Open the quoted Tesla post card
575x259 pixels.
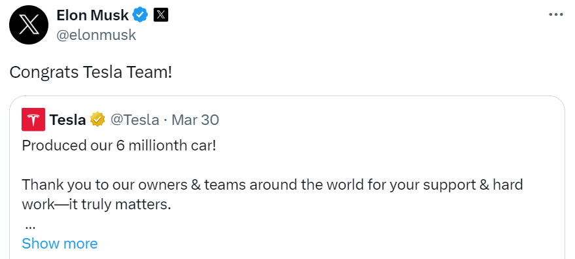[x=287, y=177]
